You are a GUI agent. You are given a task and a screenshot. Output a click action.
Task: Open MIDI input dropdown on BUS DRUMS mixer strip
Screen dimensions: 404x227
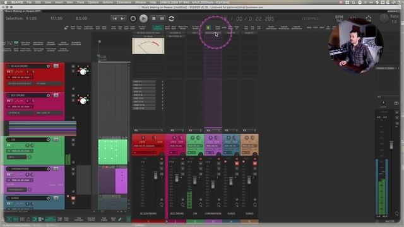point(177,146)
